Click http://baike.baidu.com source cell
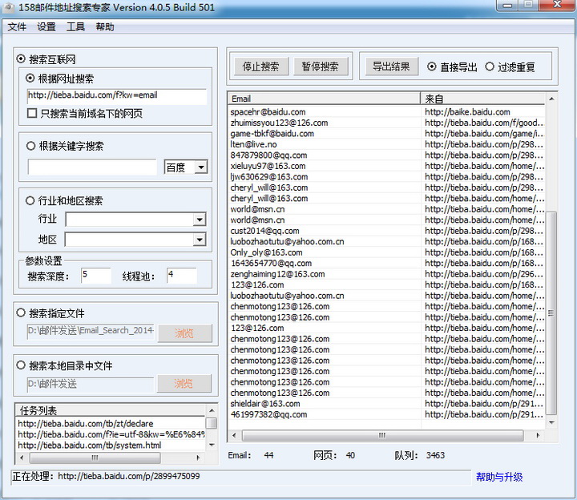This screenshot has height=500, width=577. pos(482,112)
